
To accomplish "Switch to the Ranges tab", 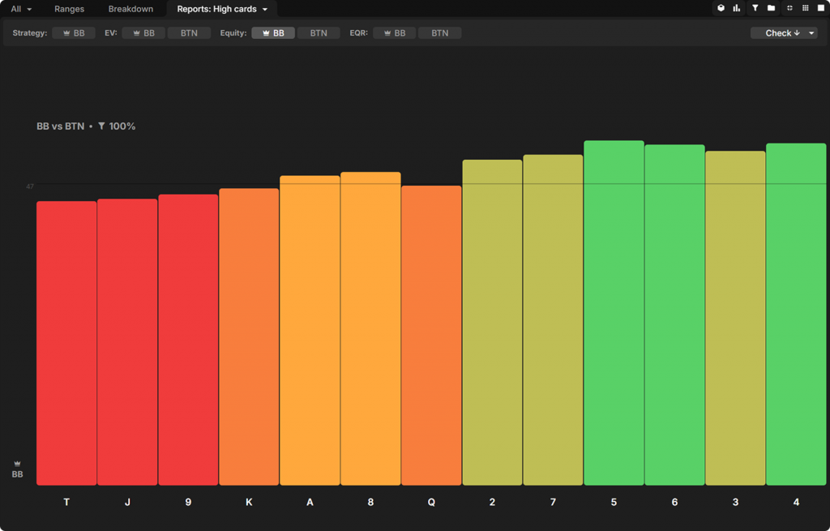I will (69, 9).
